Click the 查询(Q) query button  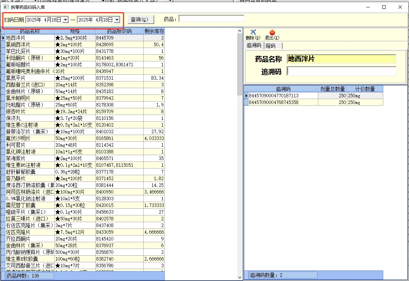141,19
